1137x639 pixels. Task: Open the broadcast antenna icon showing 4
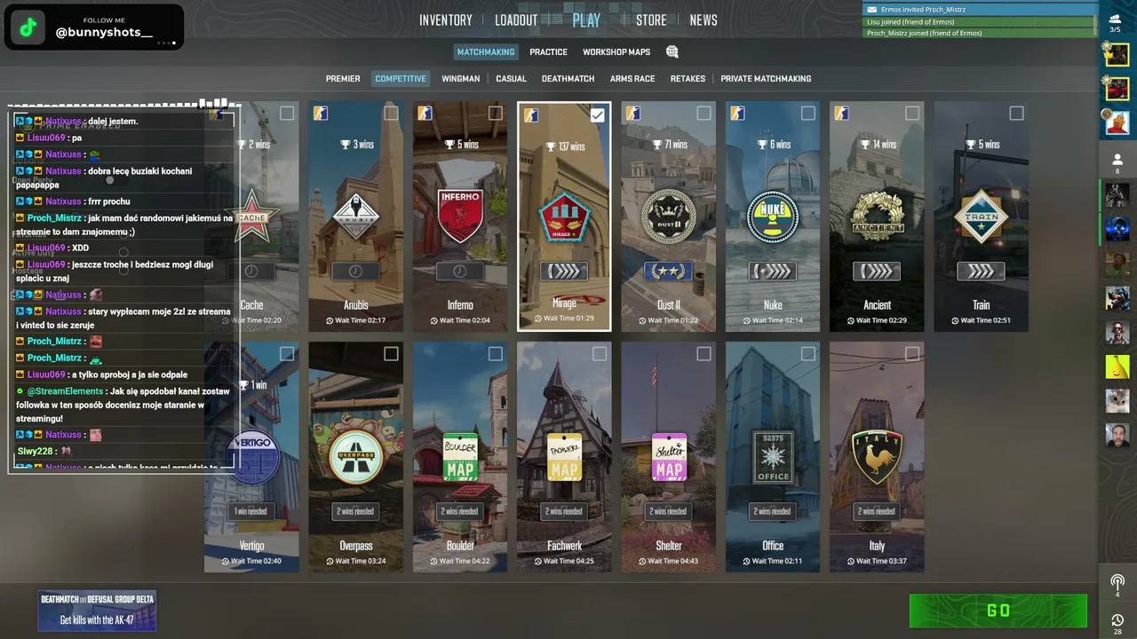coord(1117,585)
